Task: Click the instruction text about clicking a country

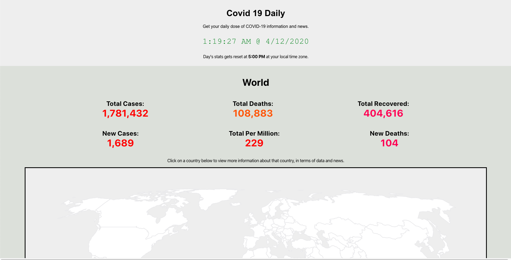Action: [x=256, y=161]
